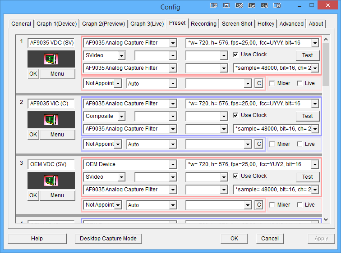Click the Desktop Capture Mode button
The width and height of the screenshot is (341, 253).
point(108,239)
